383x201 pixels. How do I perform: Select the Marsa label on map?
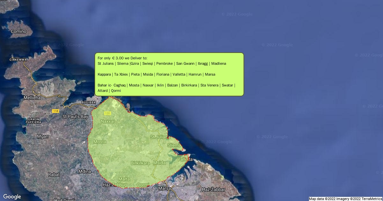point(165,188)
